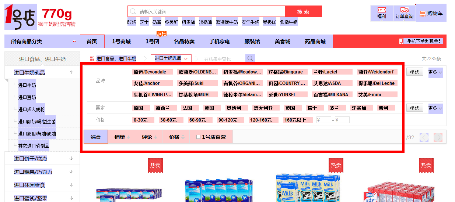
Task: Open 首页 nav tab
Action: tap(92, 42)
